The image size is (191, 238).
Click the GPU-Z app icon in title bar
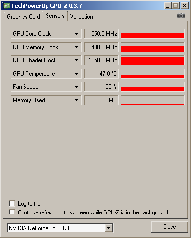6,6
